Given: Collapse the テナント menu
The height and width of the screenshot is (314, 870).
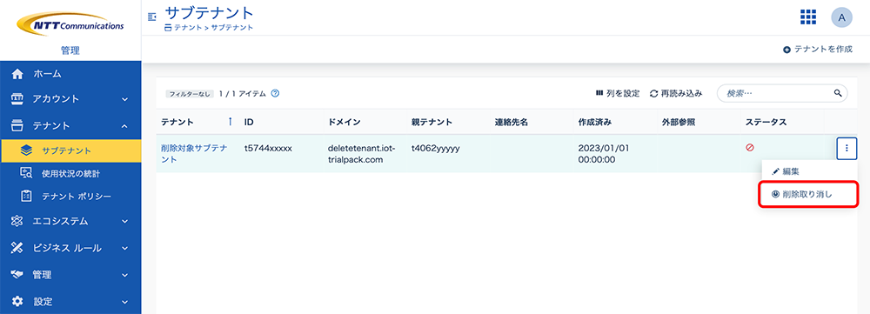Looking at the screenshot, I should click(x=70, y=126).
